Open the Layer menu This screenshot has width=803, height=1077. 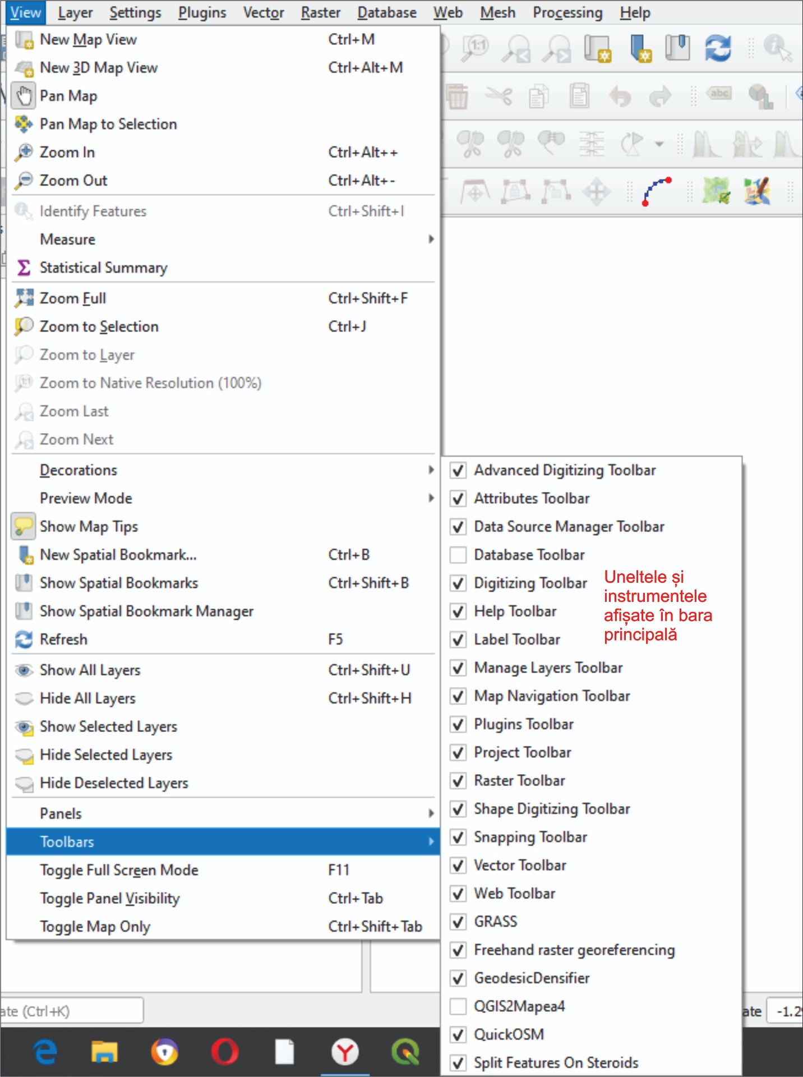coord(76,12)
